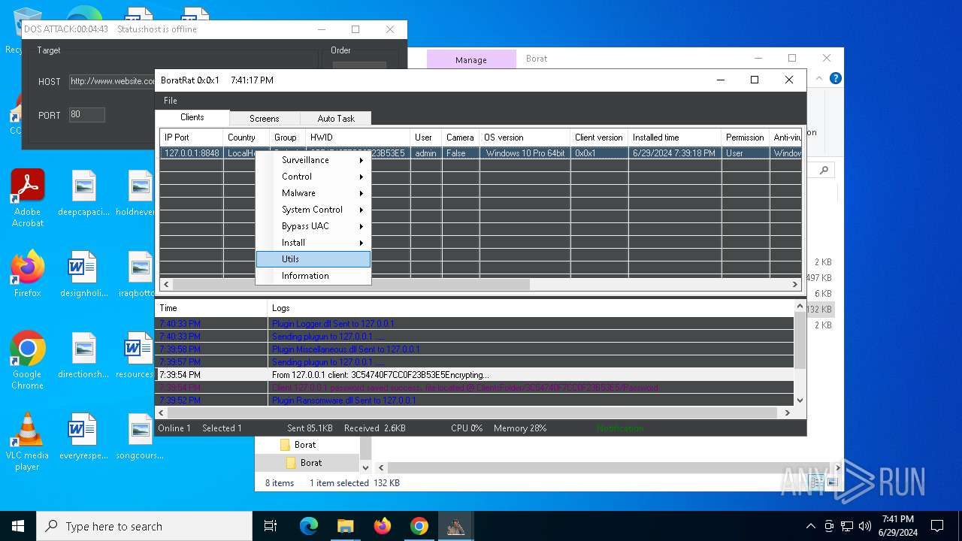
Task: Open Firefox from the taskbar
Action: click(x=382, y=526)
